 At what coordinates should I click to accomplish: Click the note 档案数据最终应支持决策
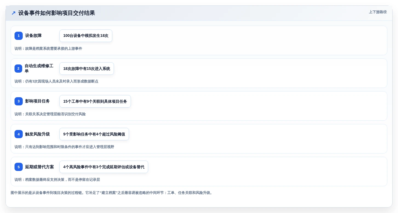[x=57, y=180]
